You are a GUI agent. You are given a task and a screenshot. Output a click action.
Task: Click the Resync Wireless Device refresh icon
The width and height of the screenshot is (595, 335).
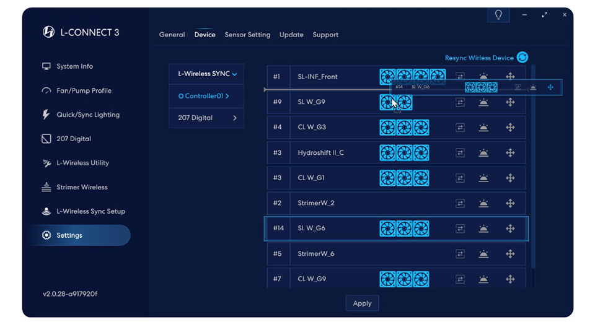point(522,58)
